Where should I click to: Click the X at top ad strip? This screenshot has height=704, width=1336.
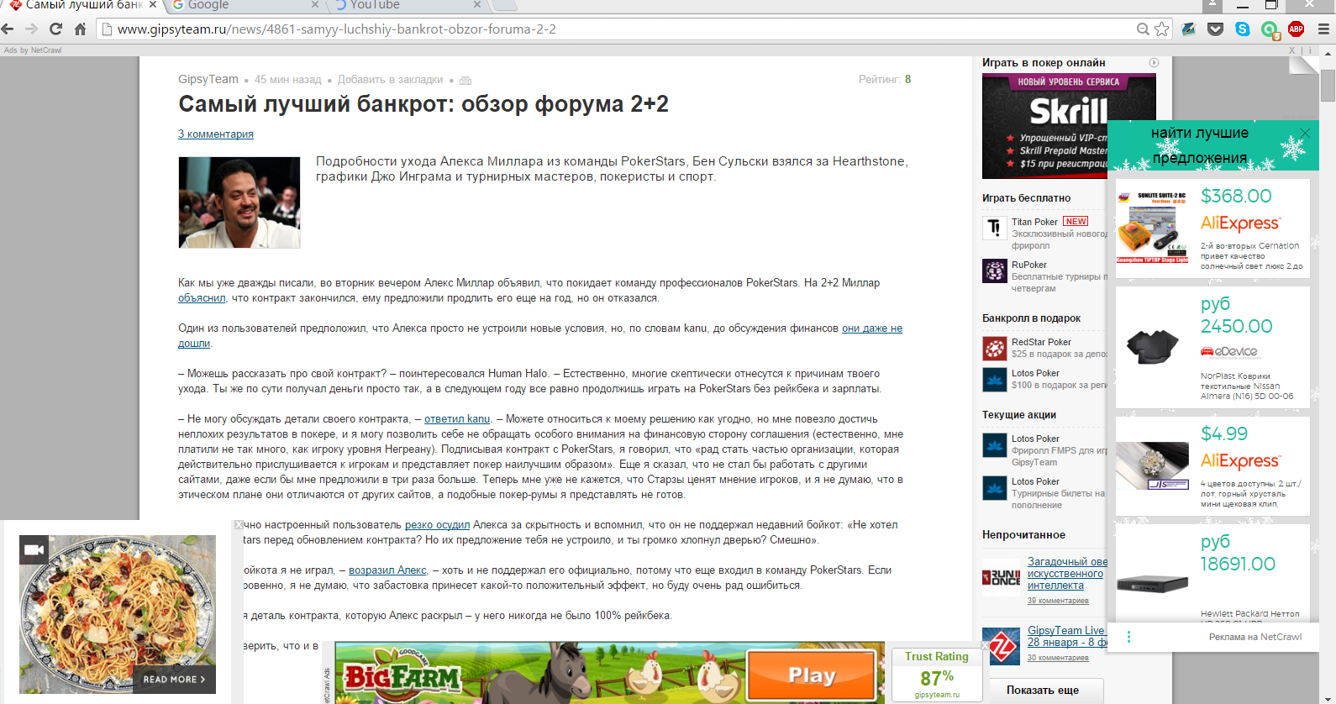click(1292, 50)
